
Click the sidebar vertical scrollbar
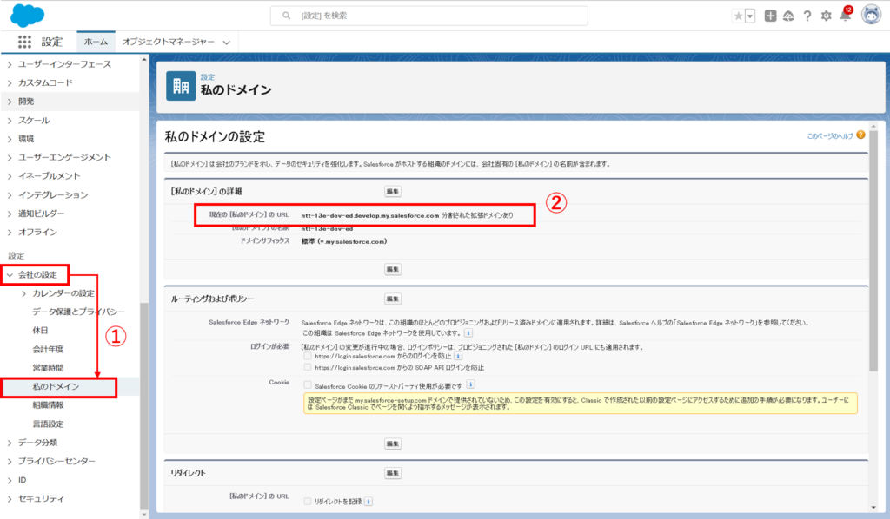(x=144, y=405)
